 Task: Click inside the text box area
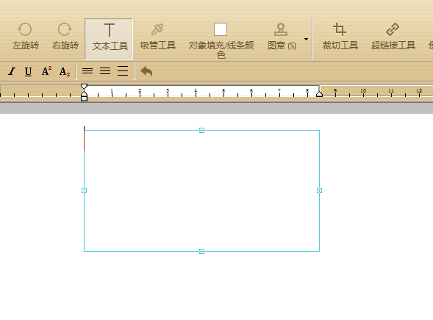201,190
